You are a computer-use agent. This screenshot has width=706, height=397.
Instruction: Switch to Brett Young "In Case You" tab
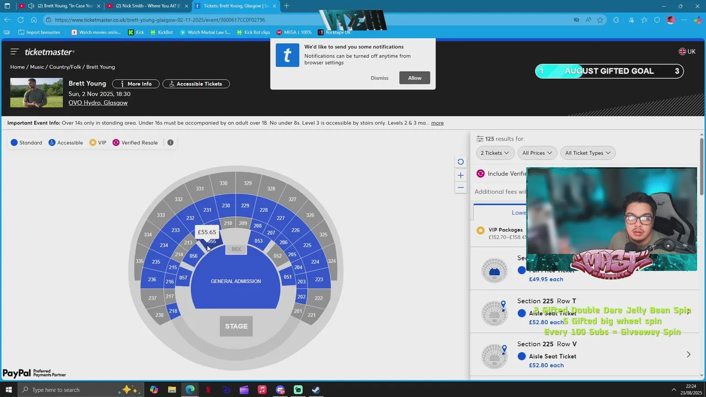[60, 6]
